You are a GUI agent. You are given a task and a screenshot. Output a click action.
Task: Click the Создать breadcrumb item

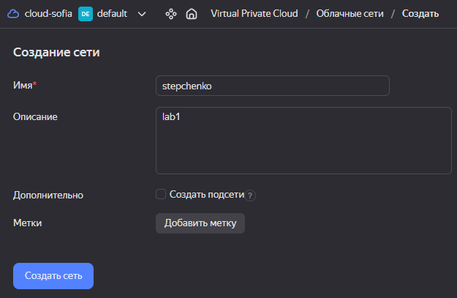tap(420, 13)
